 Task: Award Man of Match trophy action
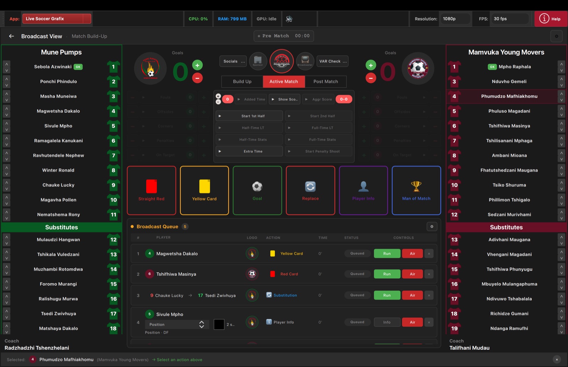(416, 190)
